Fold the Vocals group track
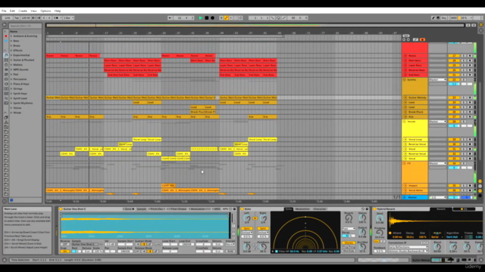This screenshot has height=272, width=485. (x=404, y=122)
